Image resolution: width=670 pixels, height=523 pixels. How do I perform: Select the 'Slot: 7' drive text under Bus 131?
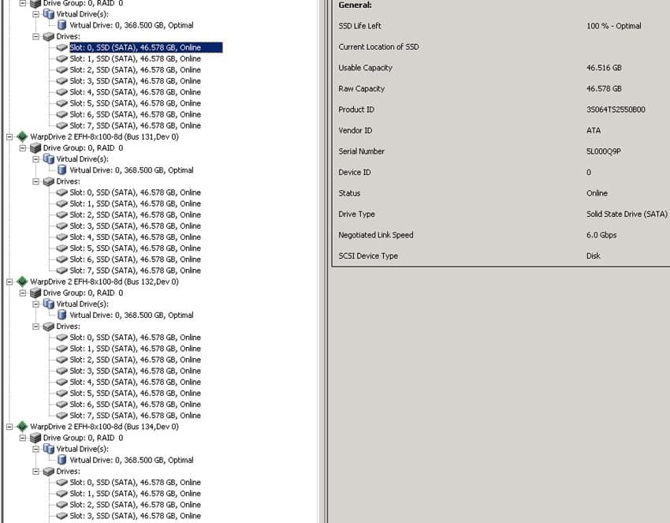[135, 271]
